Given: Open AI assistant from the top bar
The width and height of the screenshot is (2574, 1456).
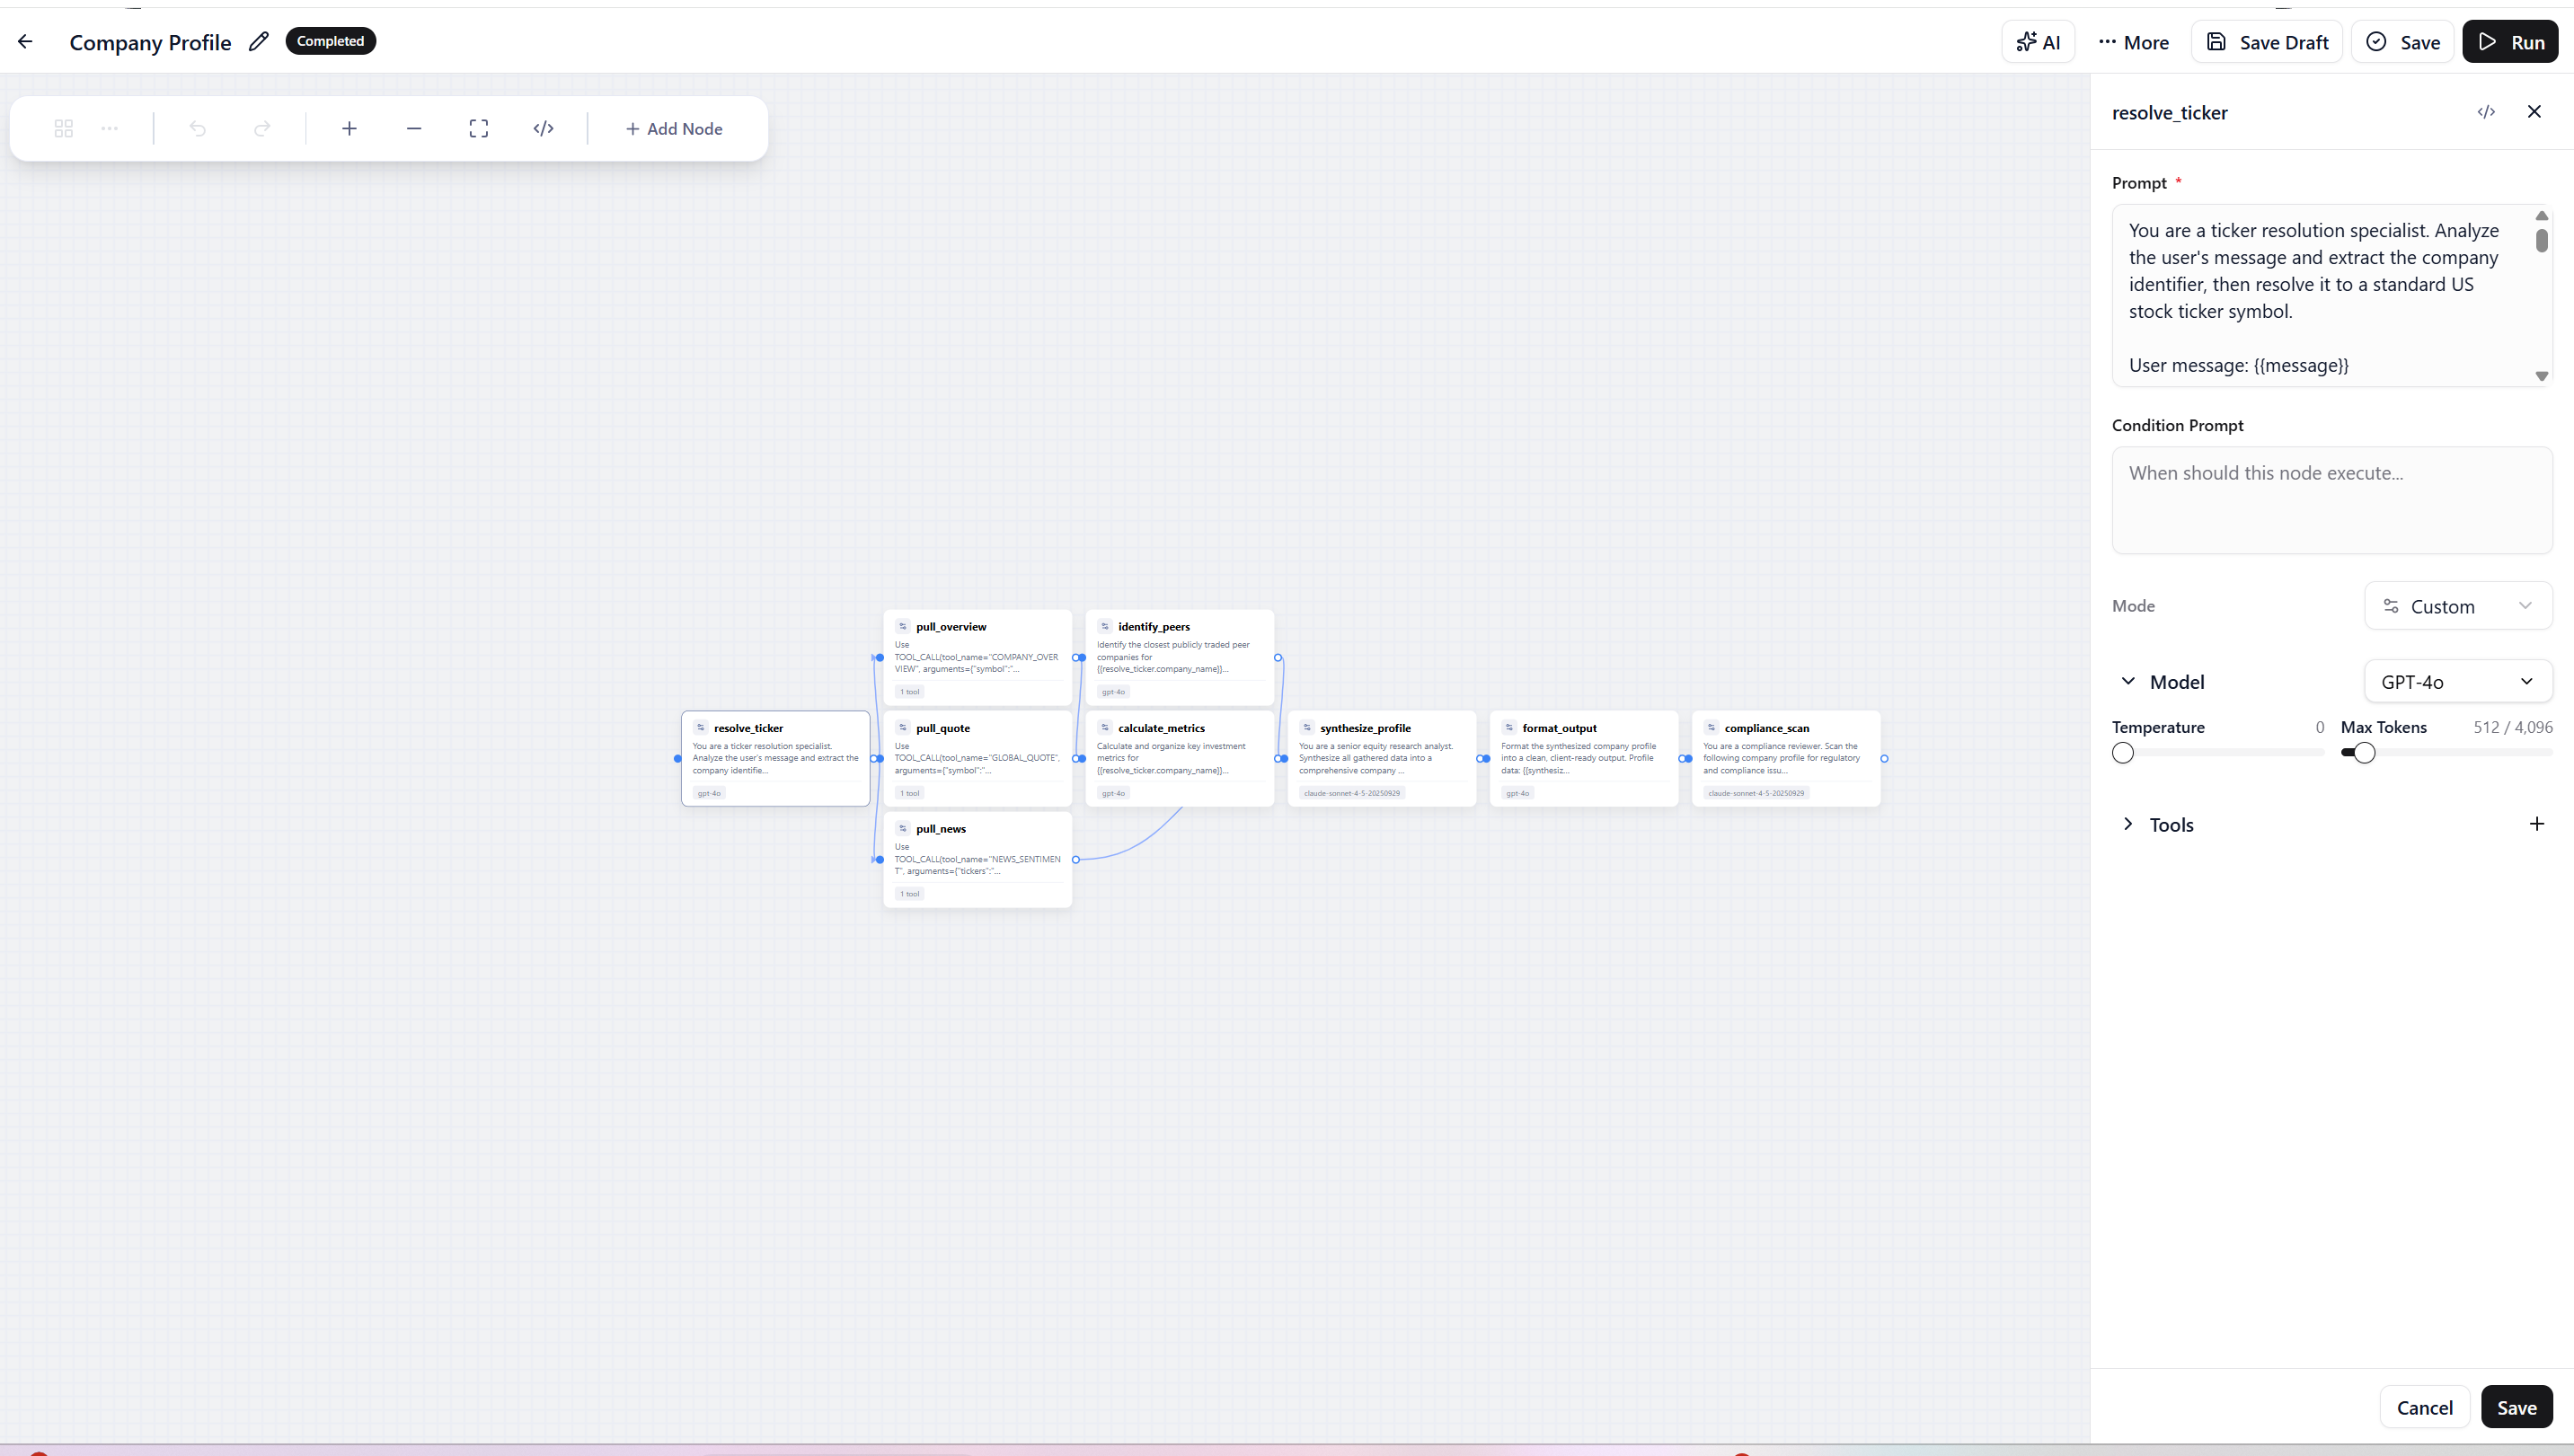Looking at the screenshot, I should click(2038, 41).
